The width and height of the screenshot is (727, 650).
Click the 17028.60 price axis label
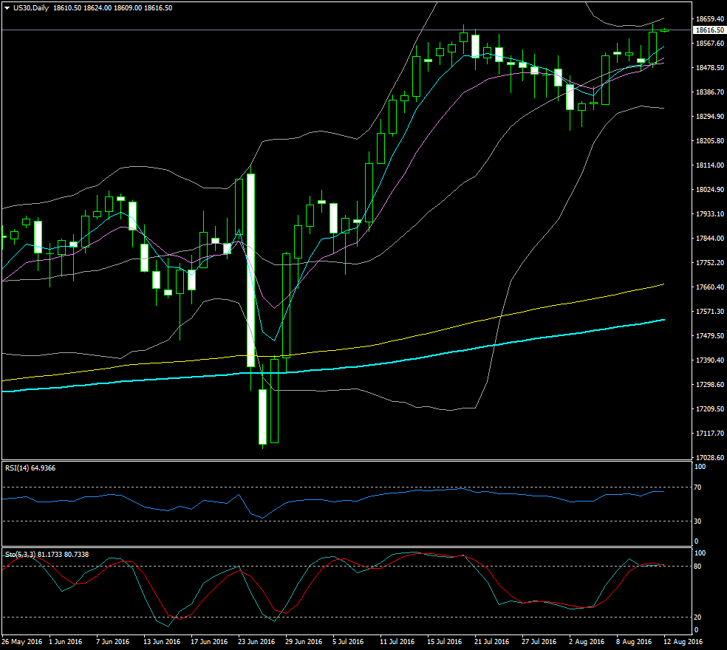click(x=710, y=458)
